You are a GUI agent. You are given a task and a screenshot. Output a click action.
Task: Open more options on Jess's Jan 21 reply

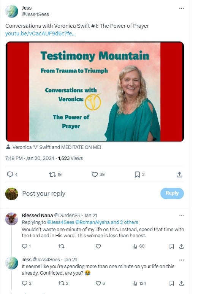tap(181, 260)
